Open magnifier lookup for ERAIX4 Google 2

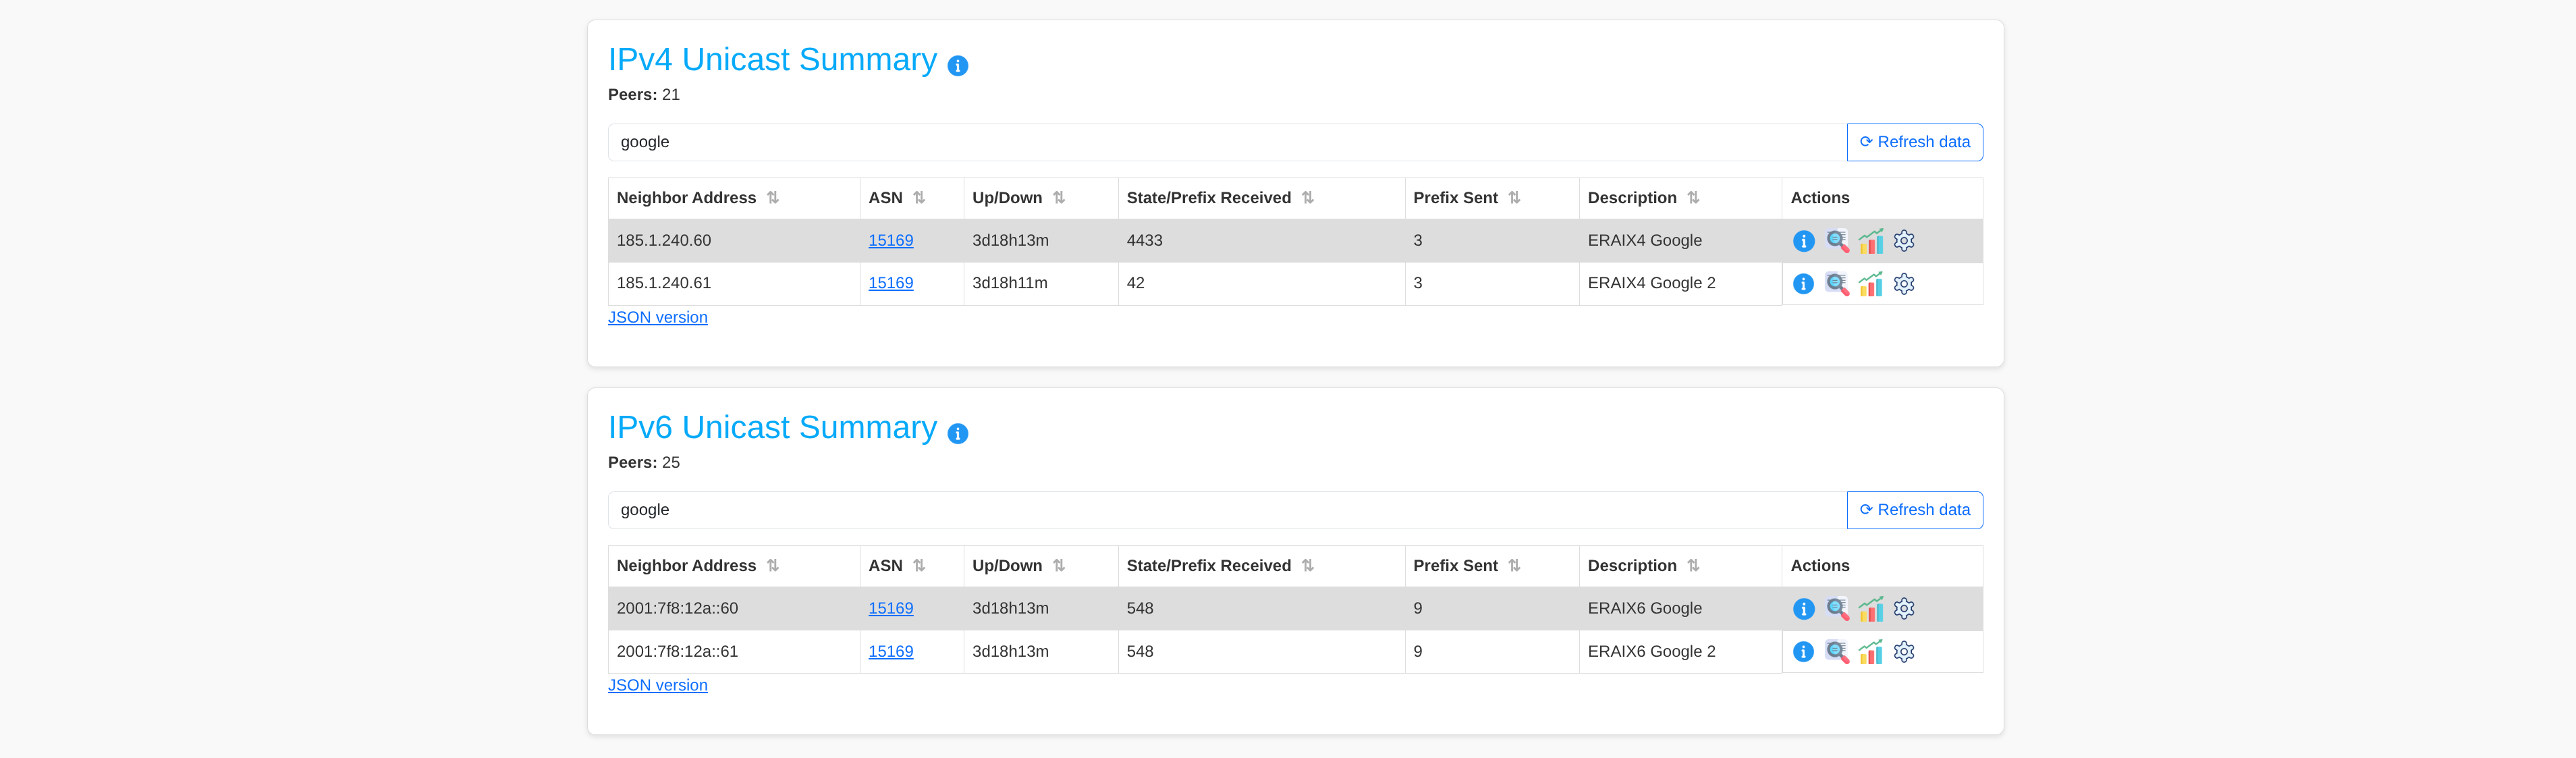(1836, 284)
